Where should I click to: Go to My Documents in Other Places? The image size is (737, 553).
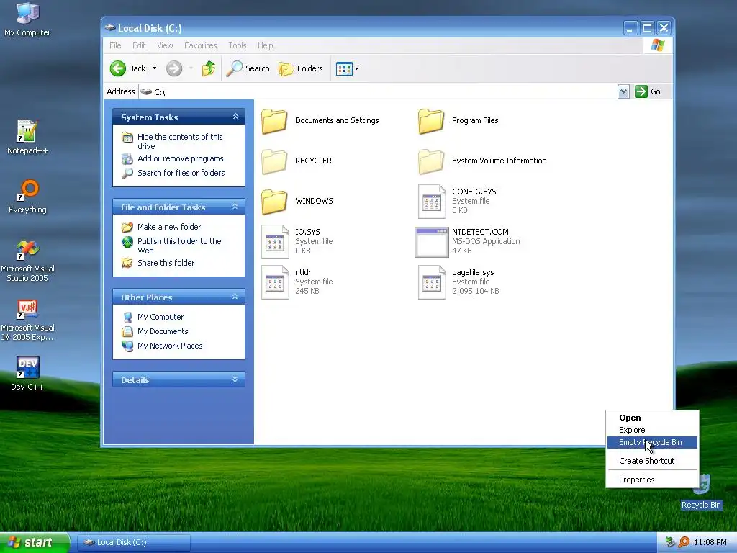(163, 331)
